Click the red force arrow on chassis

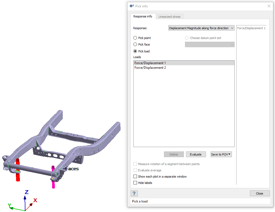[x=18, y=173]
